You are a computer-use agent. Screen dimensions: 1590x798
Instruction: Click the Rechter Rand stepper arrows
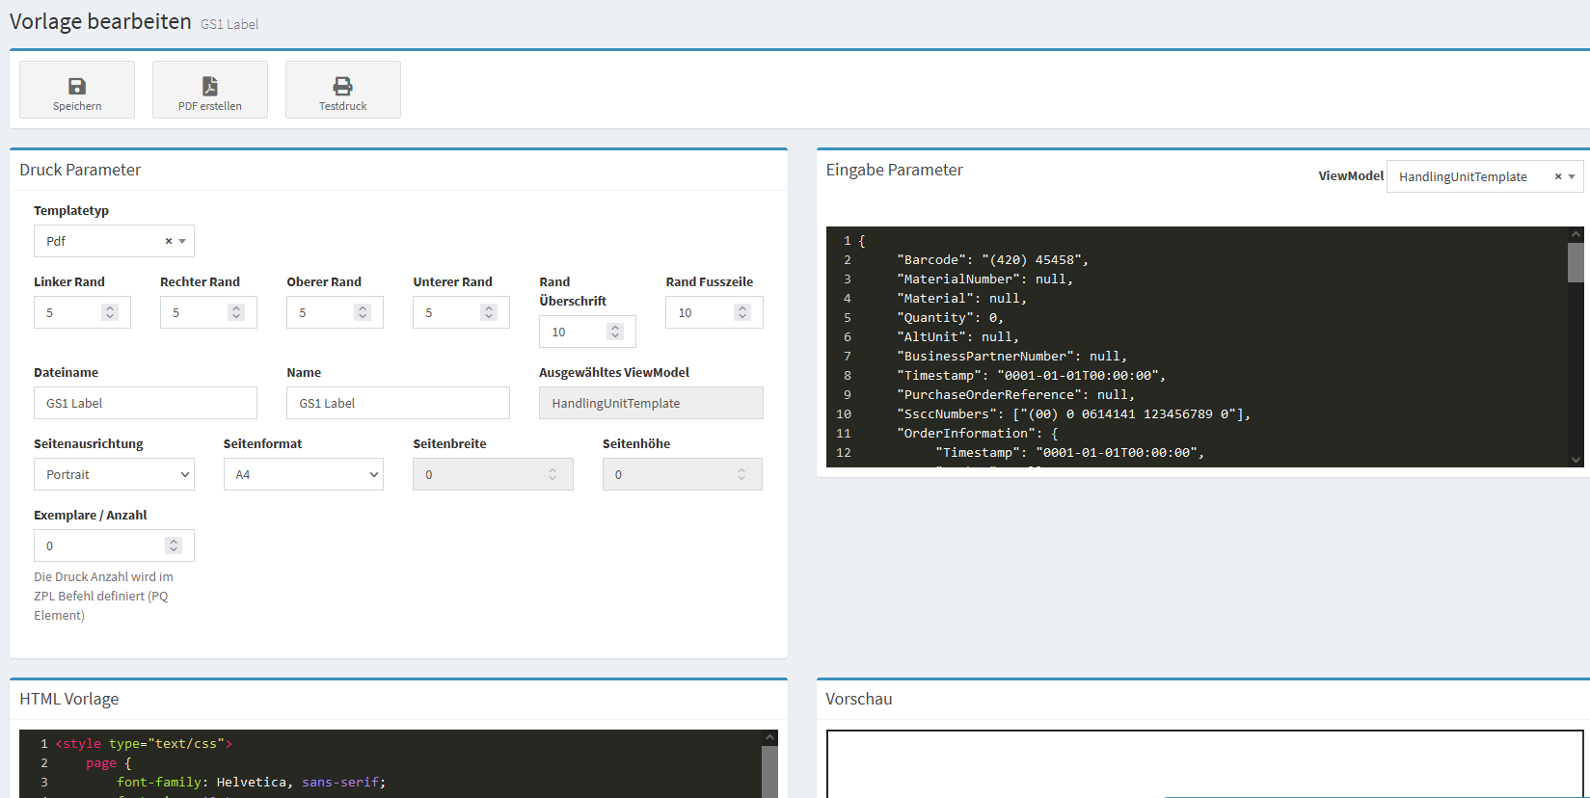click(236, 312)
